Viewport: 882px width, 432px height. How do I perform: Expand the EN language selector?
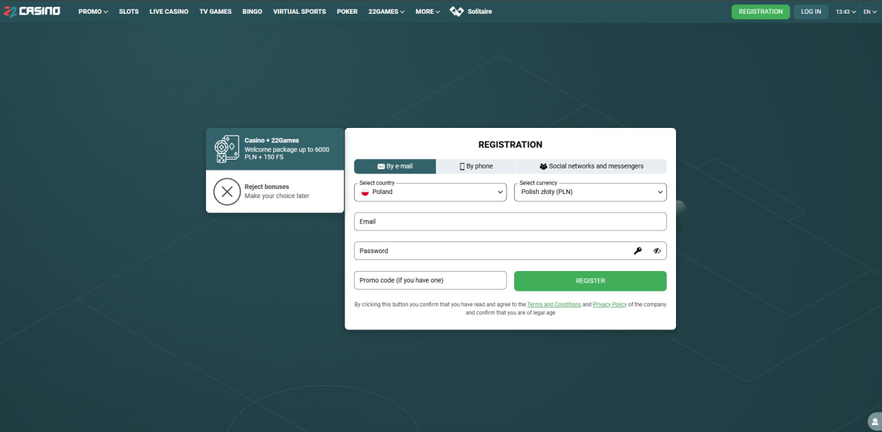870,12
